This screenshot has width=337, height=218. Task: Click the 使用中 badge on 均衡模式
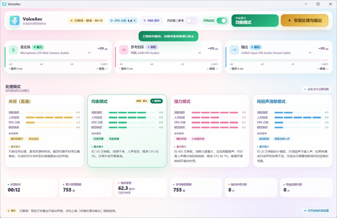click(157, 101)
